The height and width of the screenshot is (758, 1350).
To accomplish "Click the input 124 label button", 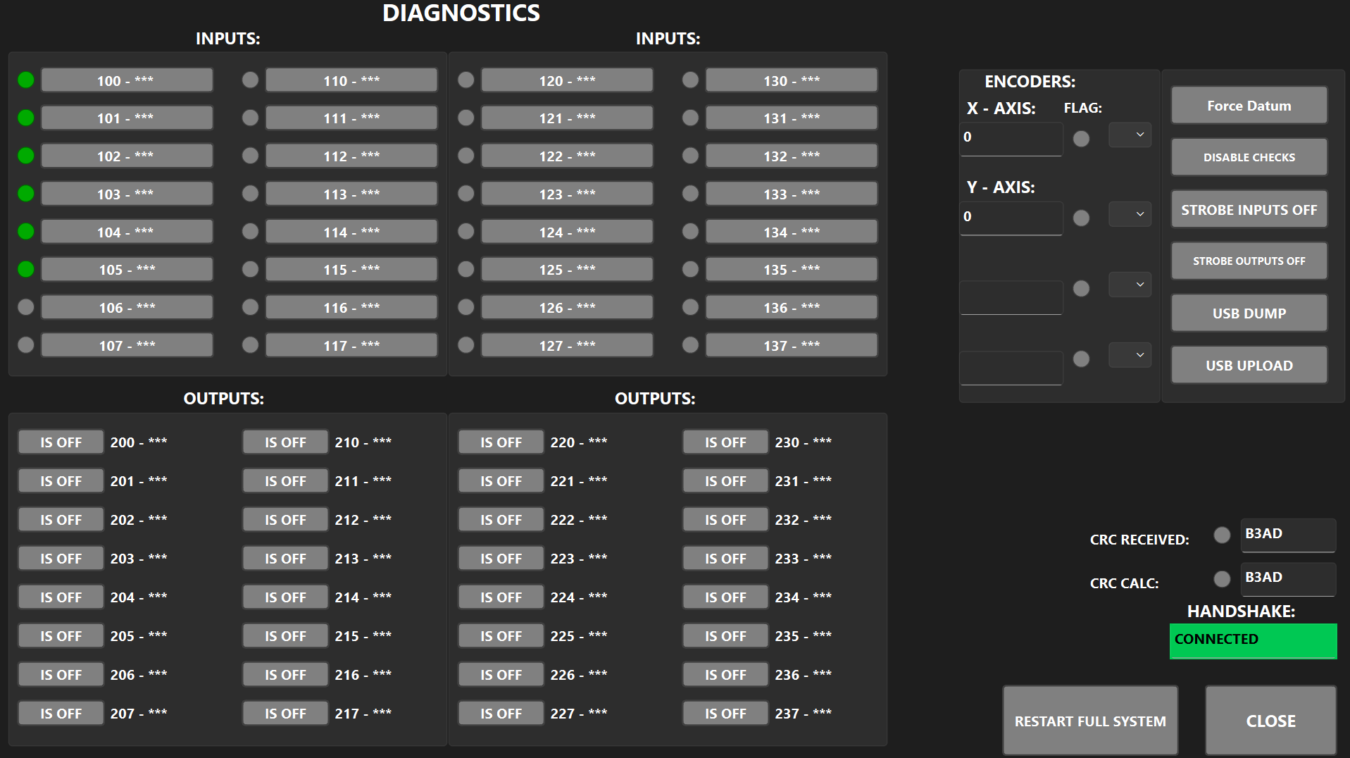I will pos(567,232).
